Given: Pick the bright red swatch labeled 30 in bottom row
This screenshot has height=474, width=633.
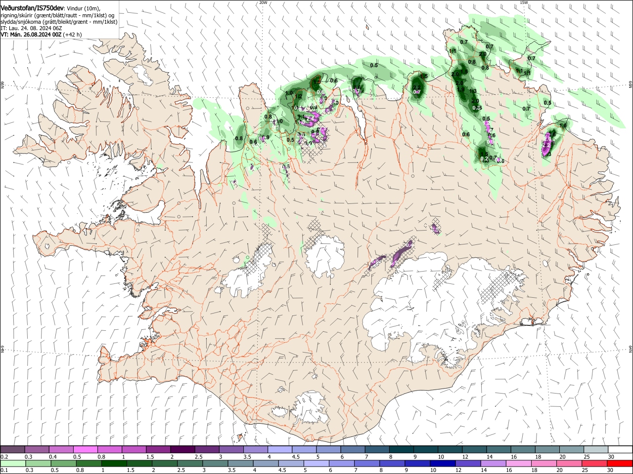Looking at the screenshot, I should [619, 463].
